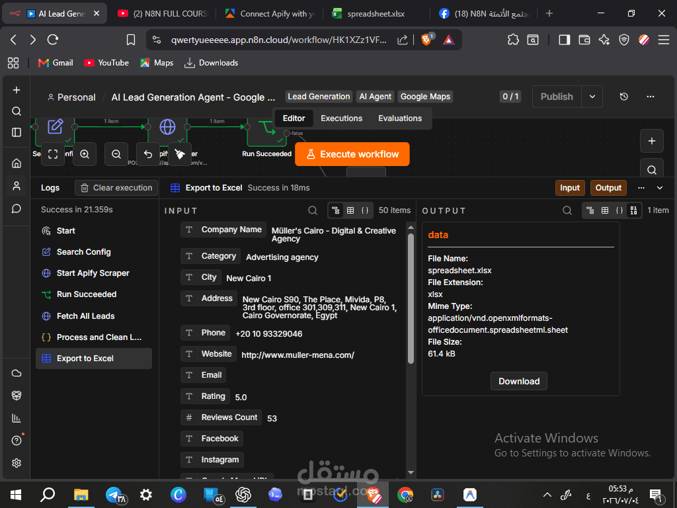
Task: Fit workflow canvas to view
Action: (53, 154)
